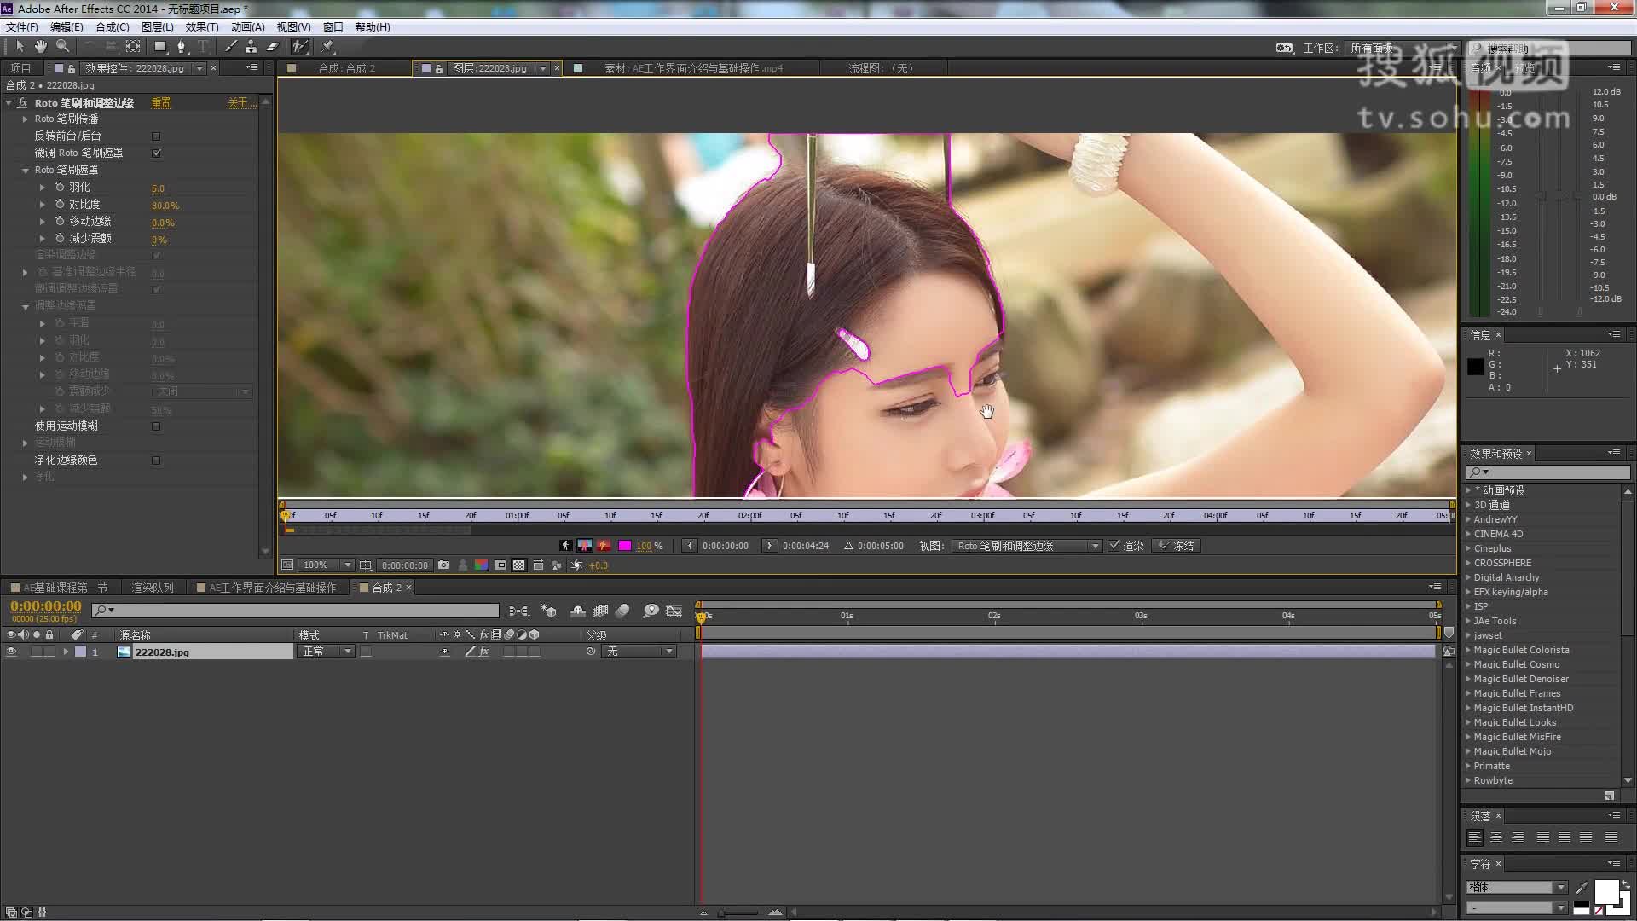
Task: Select the Roto Brush tool
Action: pos(300,47)
